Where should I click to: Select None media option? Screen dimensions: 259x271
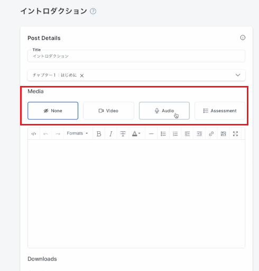tap(53, 111)
